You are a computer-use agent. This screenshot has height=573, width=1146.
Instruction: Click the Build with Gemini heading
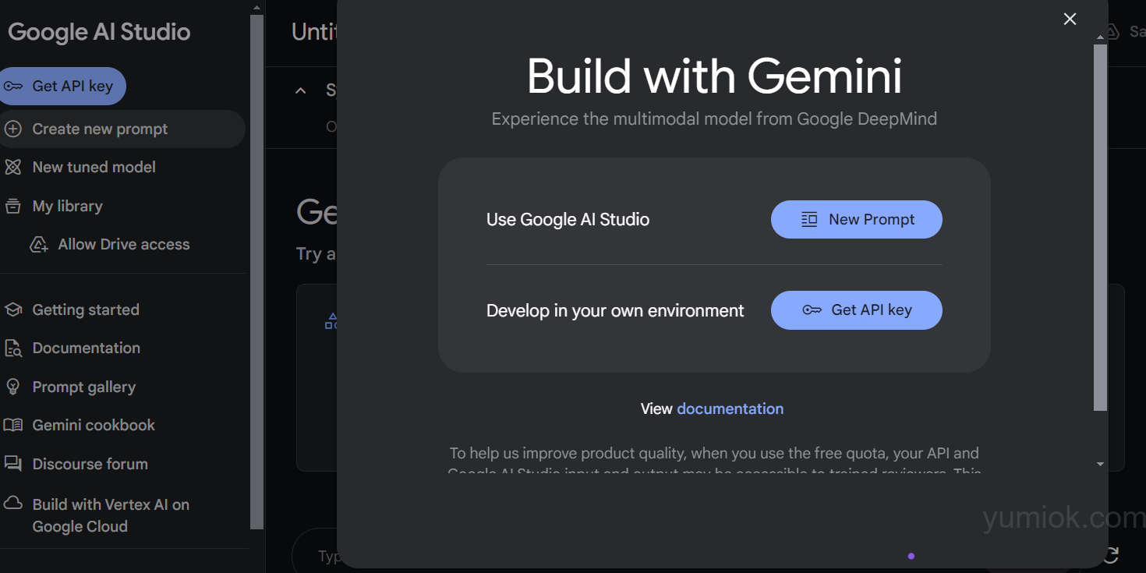point(714,76)
